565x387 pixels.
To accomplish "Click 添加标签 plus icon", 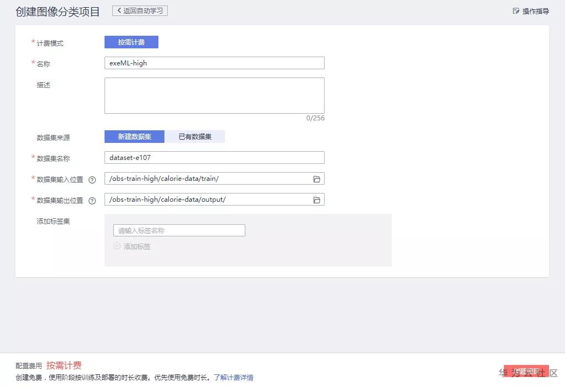I will pyautogui.click(x=117, y=246).
